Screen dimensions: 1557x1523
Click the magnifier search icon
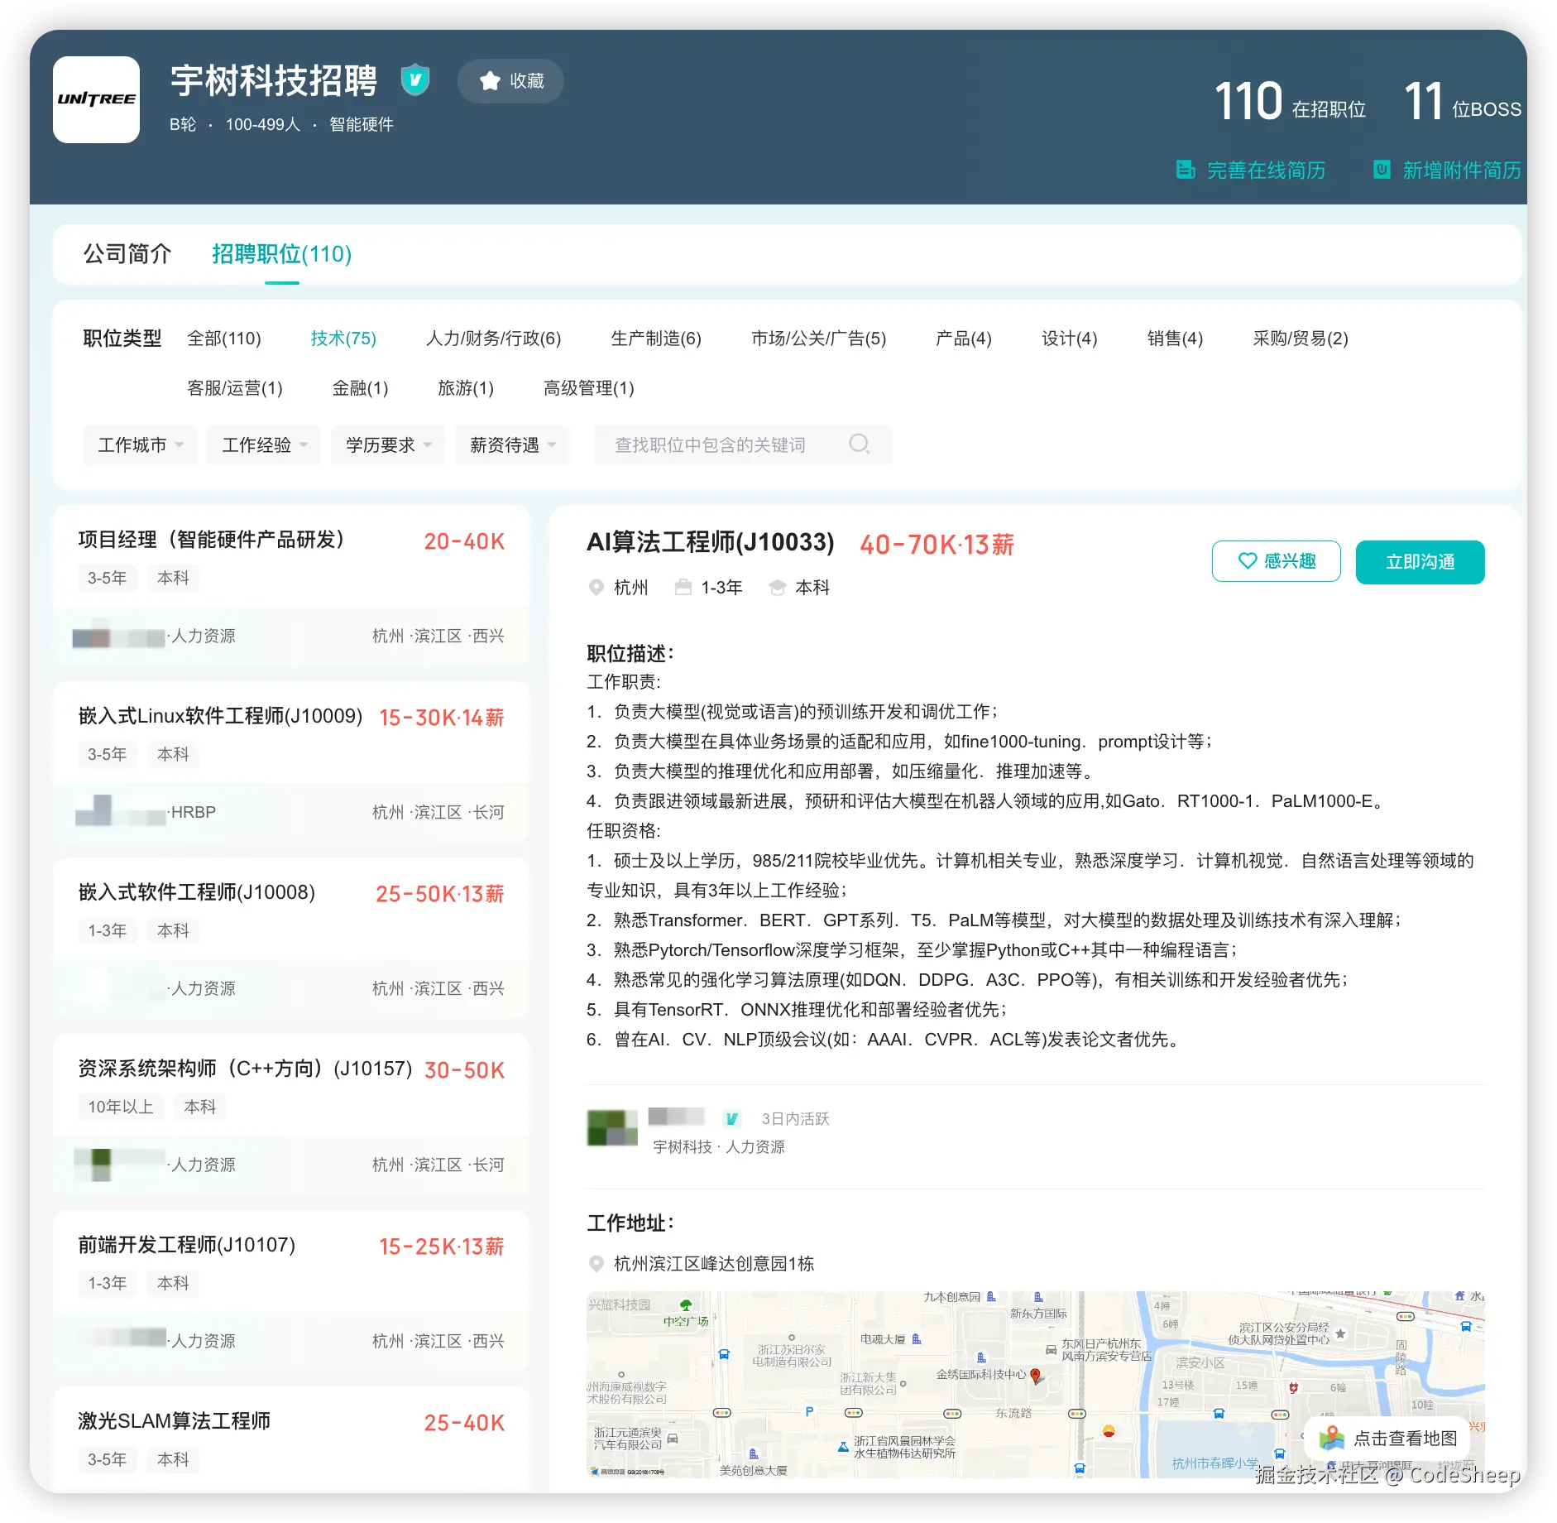point(860,444)
